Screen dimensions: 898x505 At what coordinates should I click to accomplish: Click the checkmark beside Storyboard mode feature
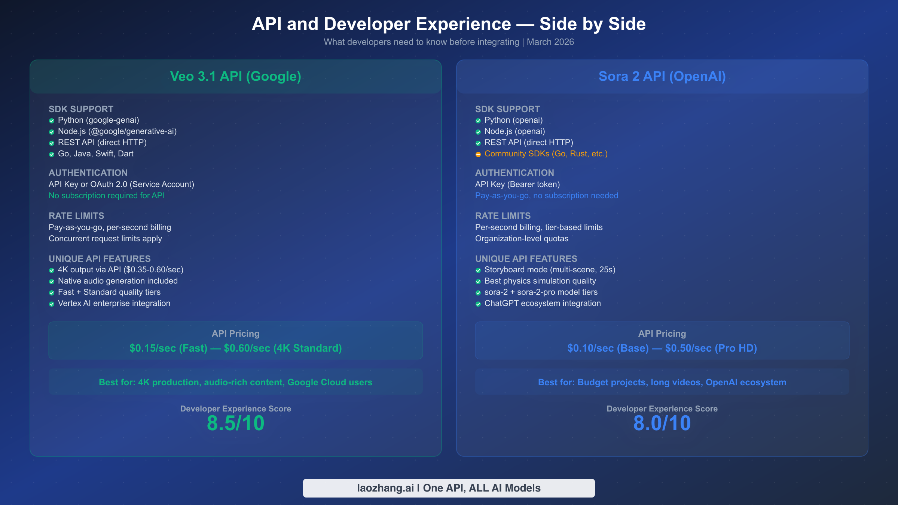pos(478,269)
